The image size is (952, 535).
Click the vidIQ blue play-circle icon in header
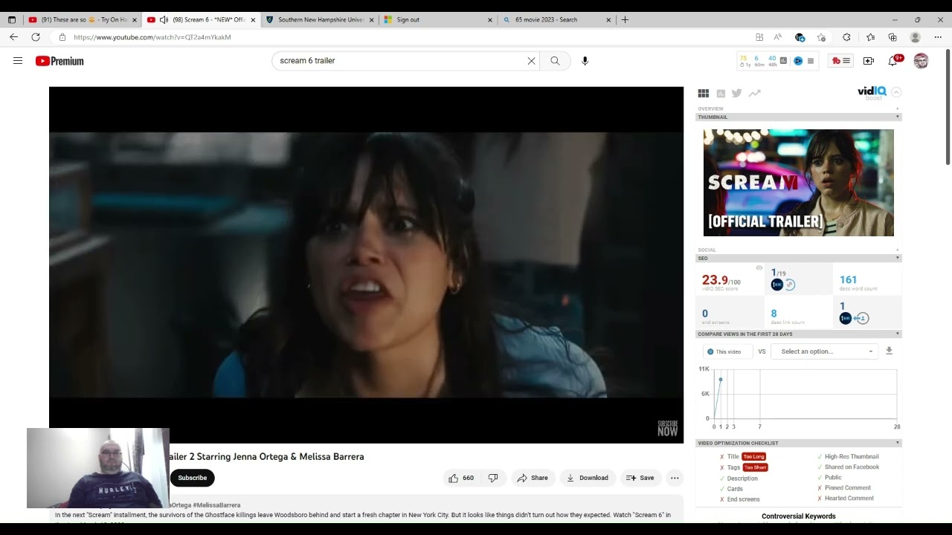[x=798, y=61]
